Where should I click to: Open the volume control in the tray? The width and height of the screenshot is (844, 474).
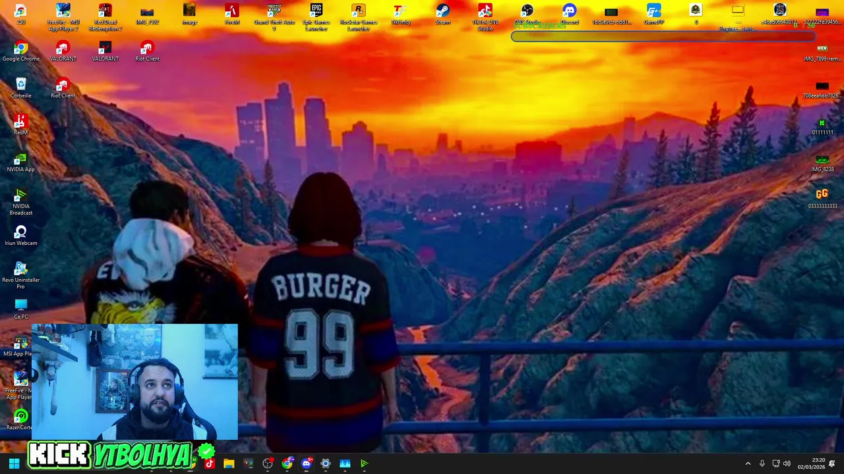(787, 463)
